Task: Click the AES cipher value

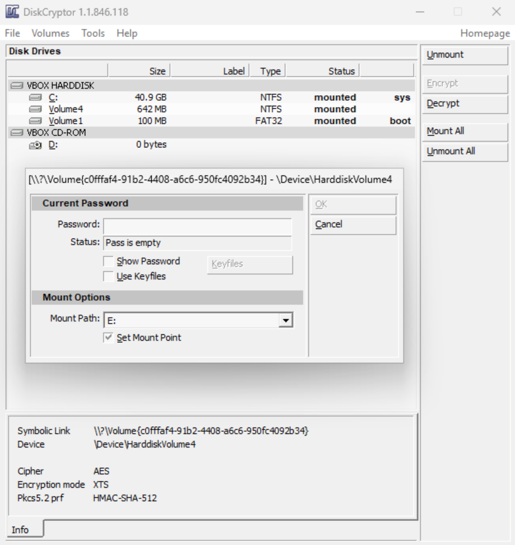Action: tap(101, 471)
